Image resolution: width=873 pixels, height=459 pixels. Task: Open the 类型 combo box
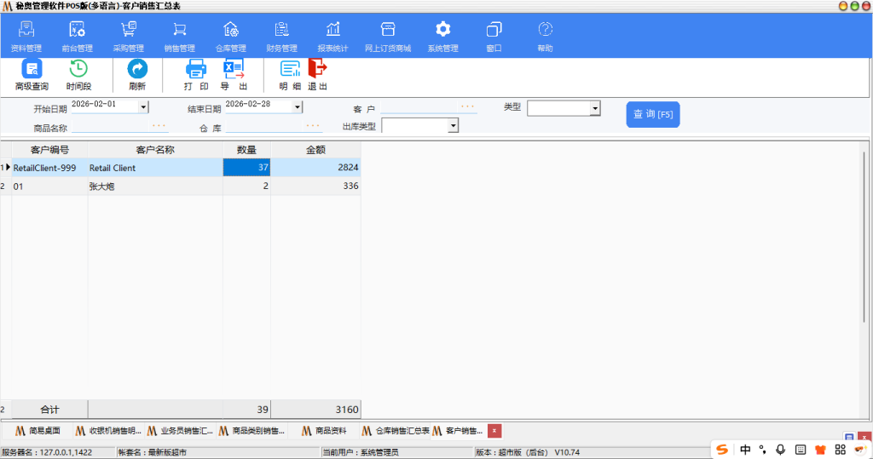coord(595,108)
